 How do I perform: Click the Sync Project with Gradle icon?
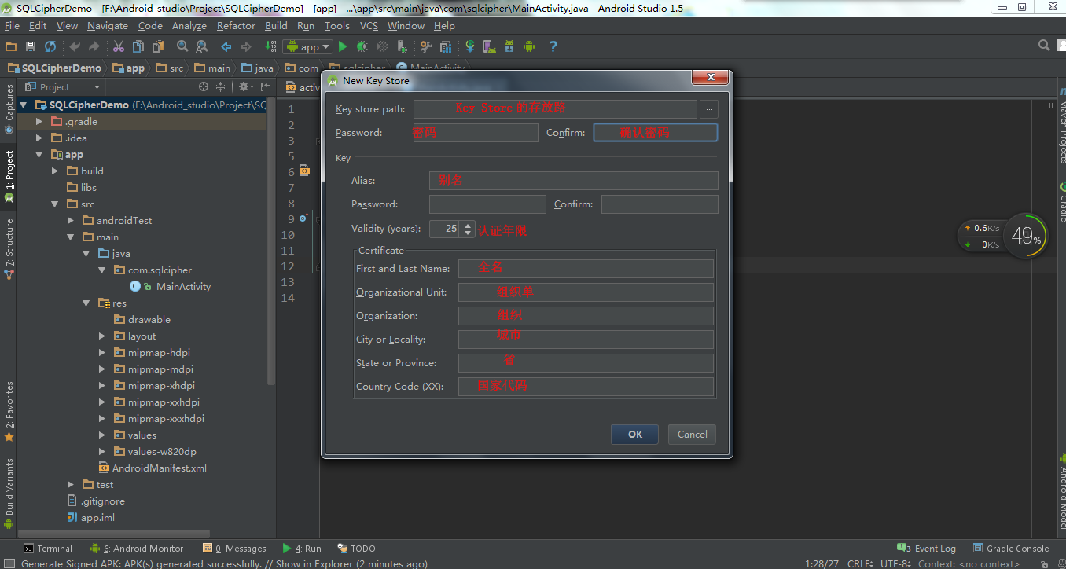click(x=470, y=46)
